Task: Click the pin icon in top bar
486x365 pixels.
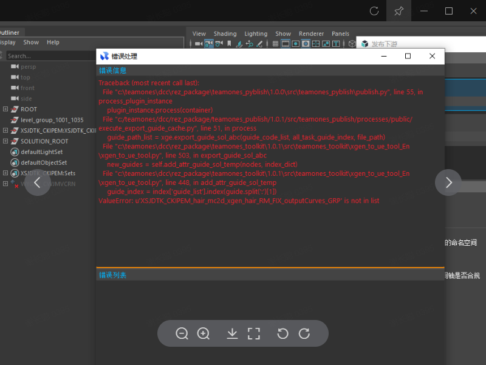Action: pyautogui.click(x=399, y=11)
